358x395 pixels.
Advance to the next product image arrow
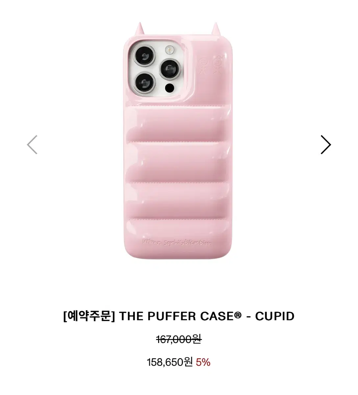(325, 145)
